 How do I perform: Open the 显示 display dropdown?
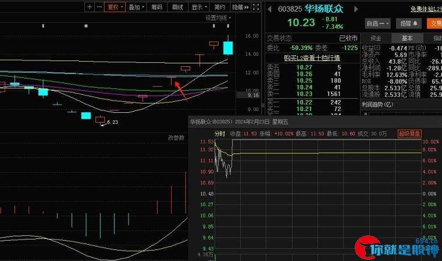199,7
